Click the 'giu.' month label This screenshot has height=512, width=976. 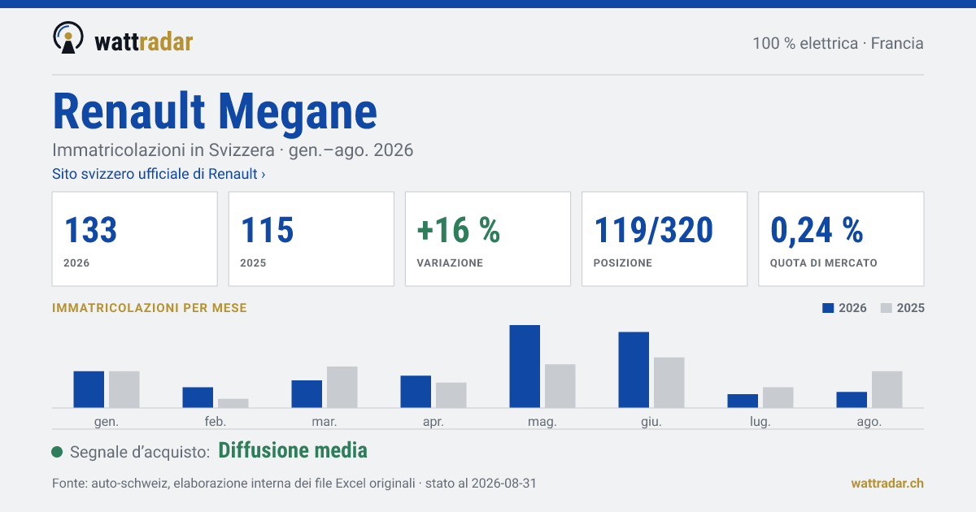(x=651, y=422)
